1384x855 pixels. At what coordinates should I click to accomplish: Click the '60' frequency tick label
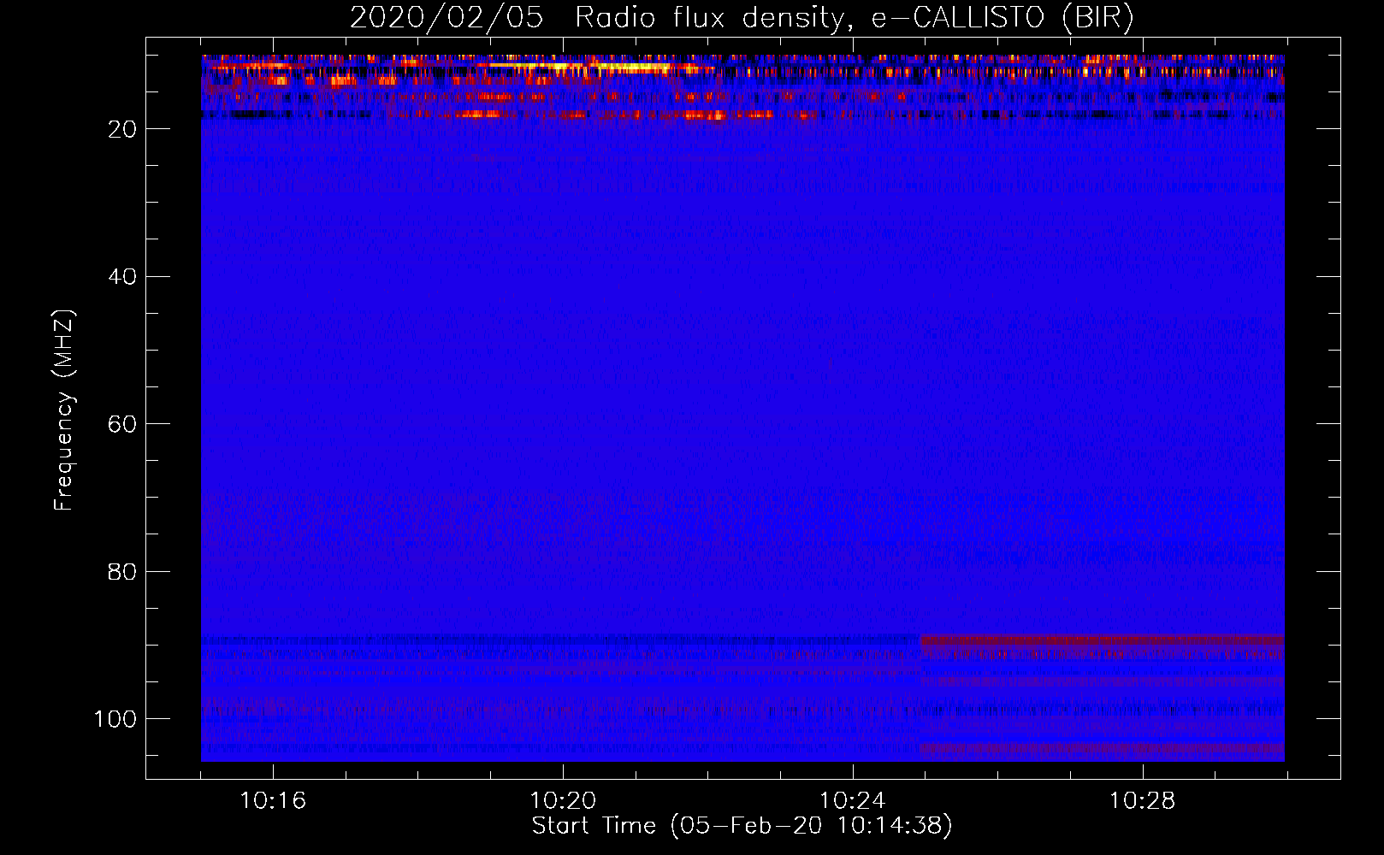[122, 425]
